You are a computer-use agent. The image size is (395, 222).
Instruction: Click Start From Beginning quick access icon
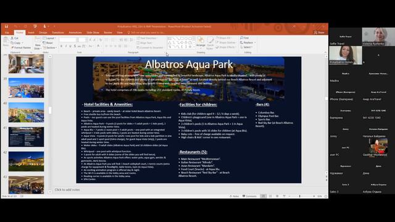35,26
